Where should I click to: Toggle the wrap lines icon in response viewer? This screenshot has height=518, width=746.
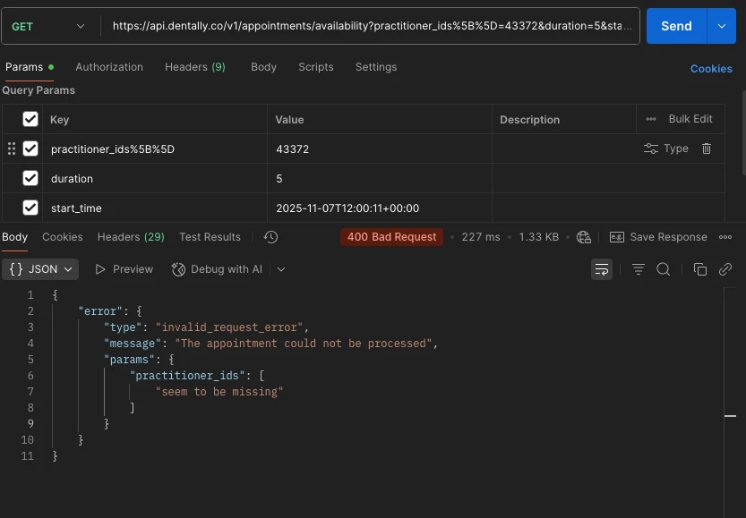[602, 269]
